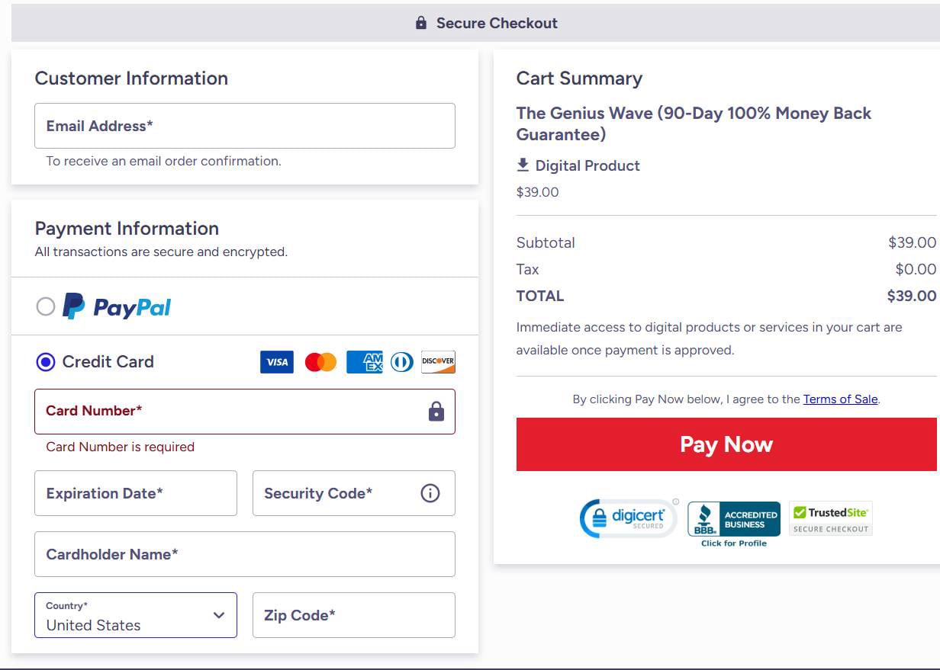Screen dimensions: 940x670
Task: Select the PayPal radio button
Action: pyautogui.click(x=46, y=306)
